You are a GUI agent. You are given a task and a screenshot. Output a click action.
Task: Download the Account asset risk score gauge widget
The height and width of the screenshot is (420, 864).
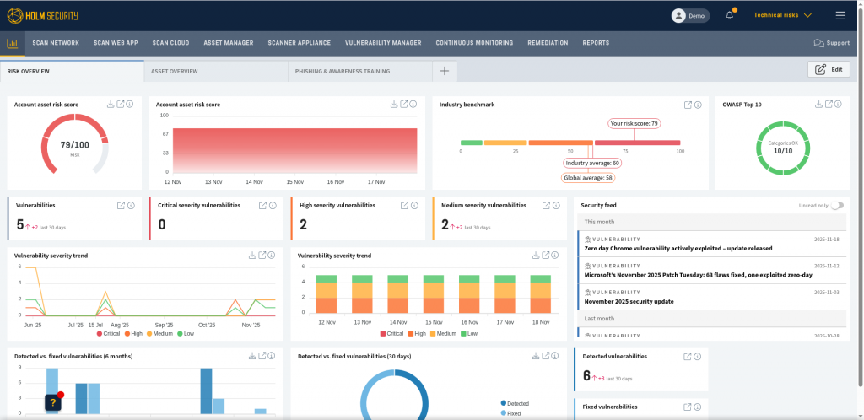click(111, 104)
